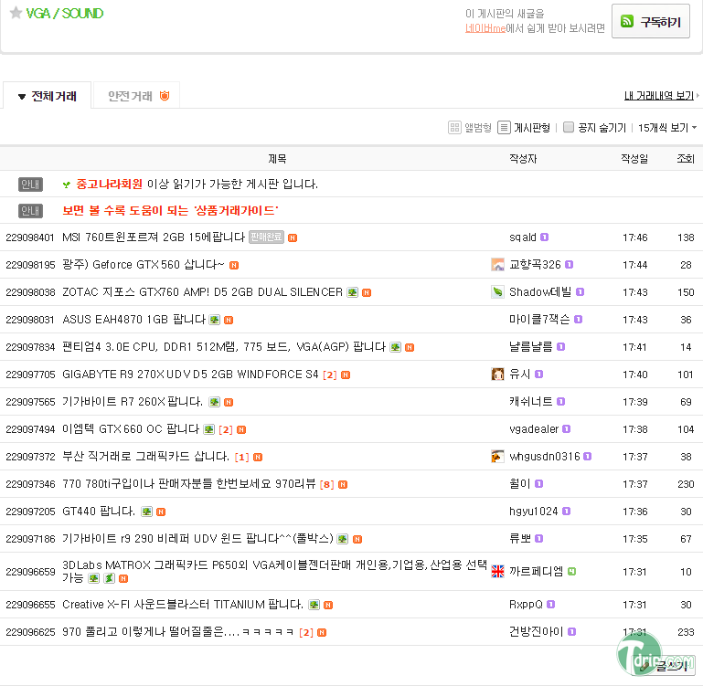
Task: Click level badge next to sqald
Action: click(544, 237)
